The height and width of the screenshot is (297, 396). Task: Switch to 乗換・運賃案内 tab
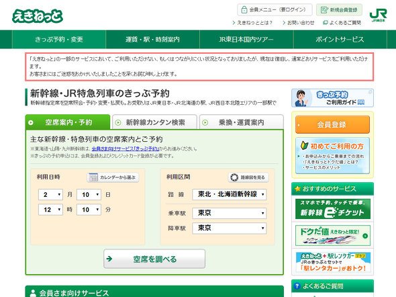(x=242, y=122)
